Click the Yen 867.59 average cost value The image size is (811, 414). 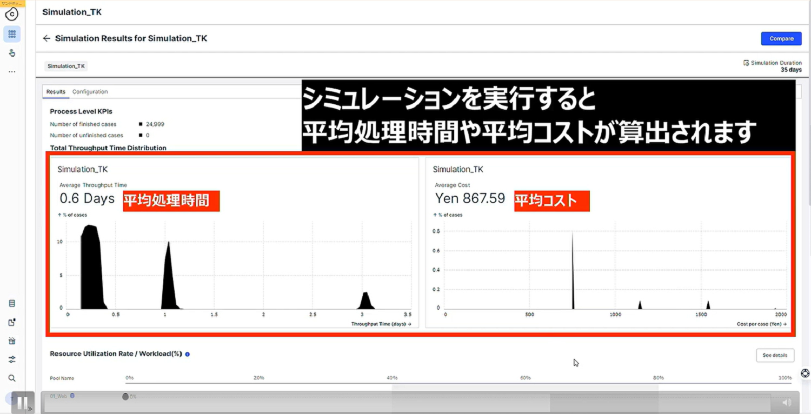[470, 198]
